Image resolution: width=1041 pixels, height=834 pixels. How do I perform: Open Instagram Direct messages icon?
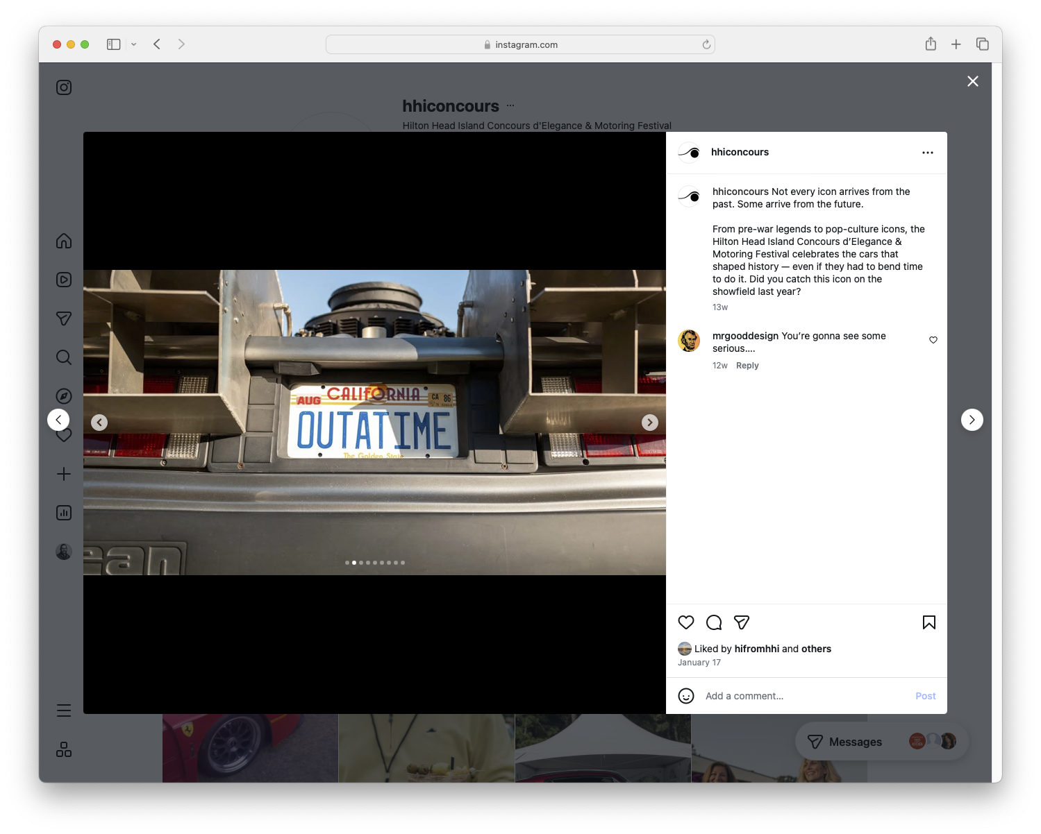[x=63, y=318]
